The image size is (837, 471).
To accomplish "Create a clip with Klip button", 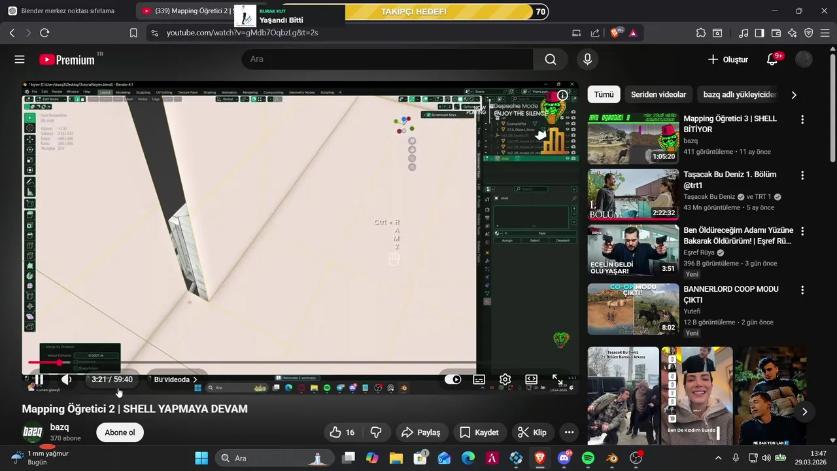I will tap(532, 432).
